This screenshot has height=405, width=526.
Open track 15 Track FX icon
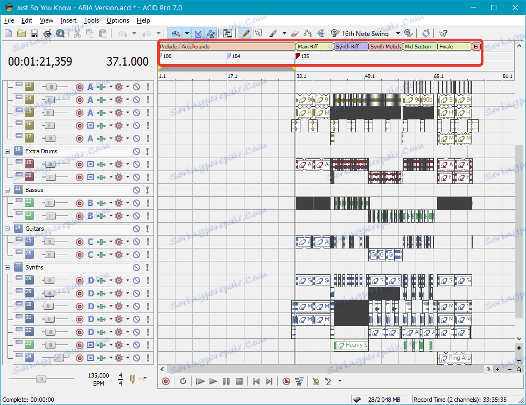(101, 112)
